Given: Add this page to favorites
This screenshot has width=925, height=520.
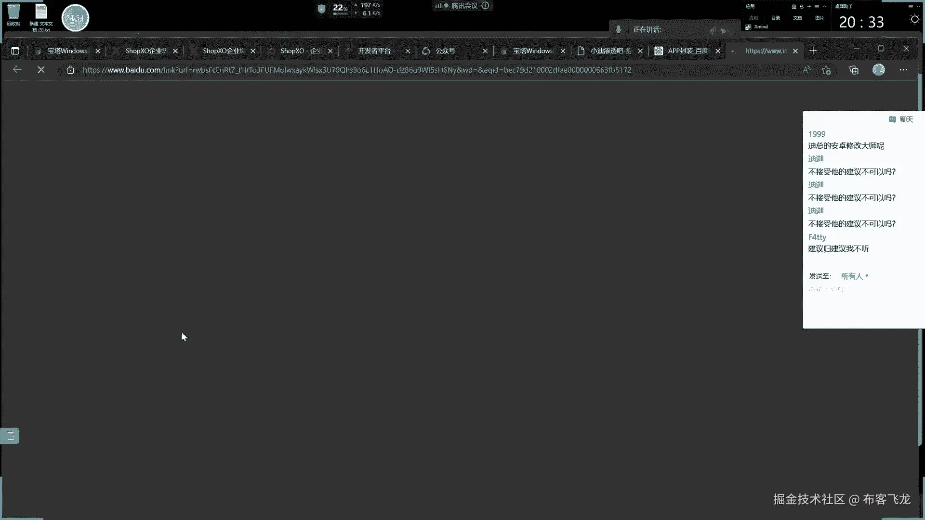Looking at the screenshot, I should click(826, 70).
